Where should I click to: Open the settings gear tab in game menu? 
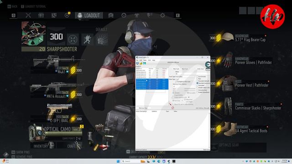pos(162,15)
